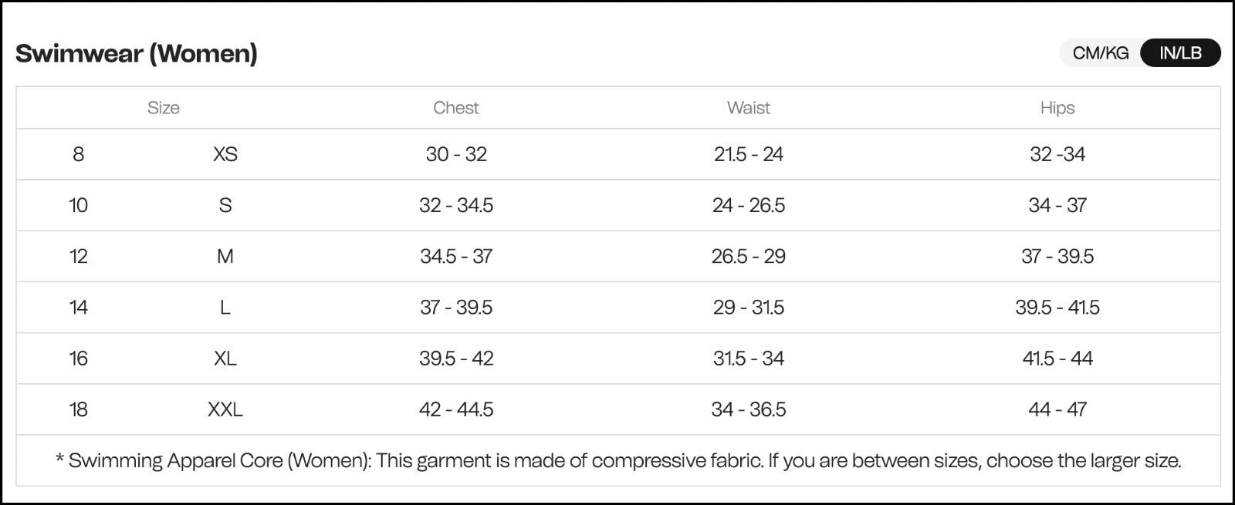Screen dimensions: 1235x505
Task: Click size number 14
Action: [79, 308]
